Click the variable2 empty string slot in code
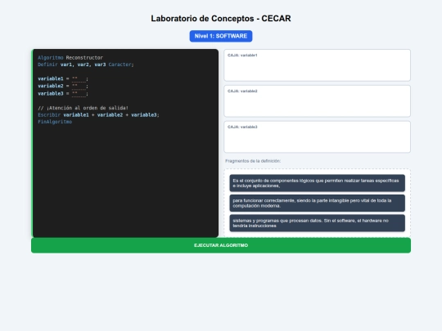This screenshot has width=442, height=331. pos(79,86)
